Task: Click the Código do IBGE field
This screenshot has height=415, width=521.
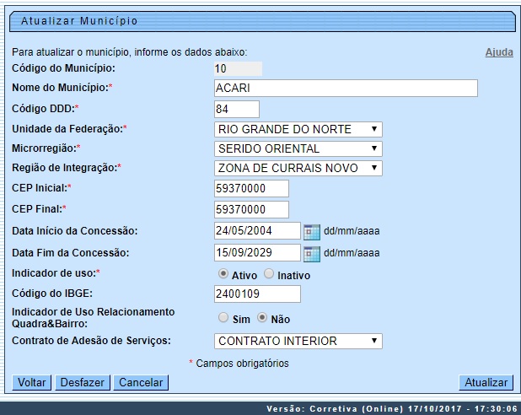Action: click(x=257, y=294)
